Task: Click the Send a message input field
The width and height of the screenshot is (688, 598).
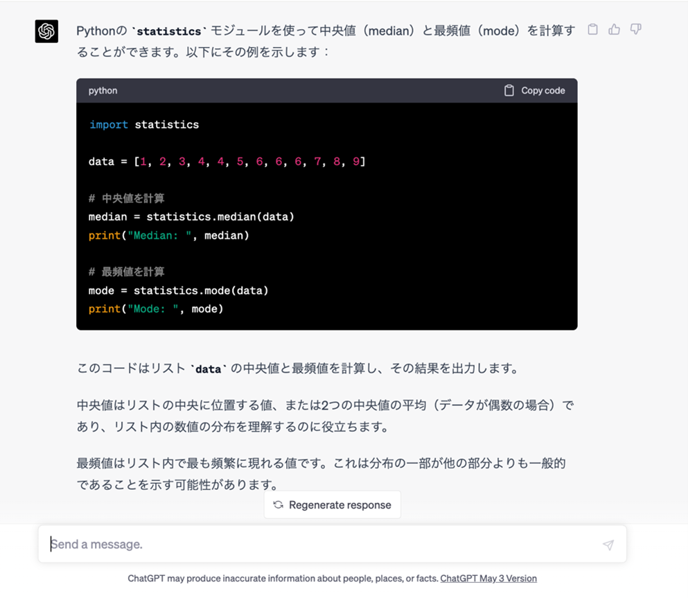Action: click(x=208, y=546)
